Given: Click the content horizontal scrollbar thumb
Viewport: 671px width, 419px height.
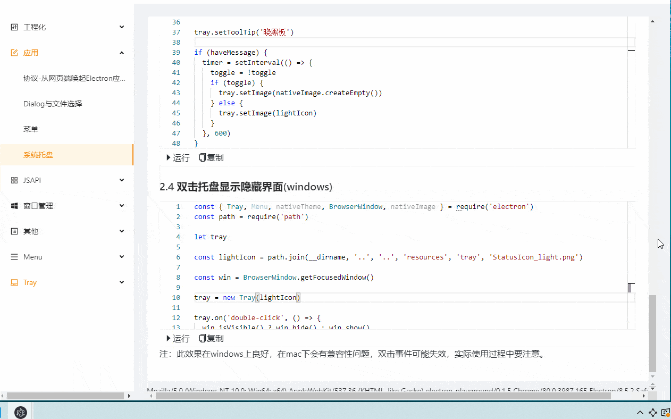Looking at the screenshot, I should [x=382, y=396].
